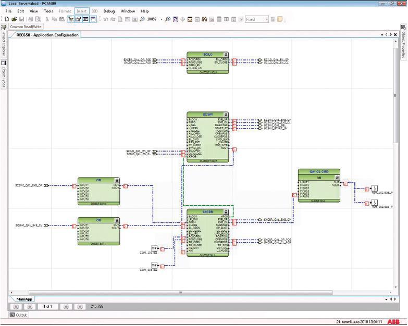The height and width of the screenshot is (326, 408).
Task: Select the SCSWI function block title
Action: pyautogui.click(x=207, y=115)
